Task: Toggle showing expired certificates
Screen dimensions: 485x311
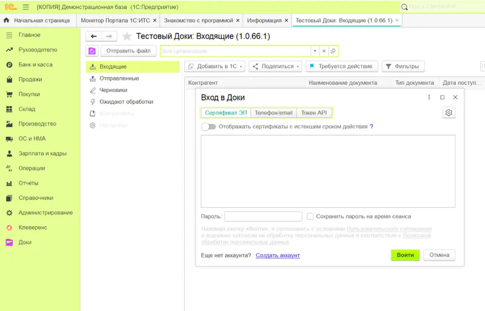Action: pyautogui.click(x=209, y=127)
